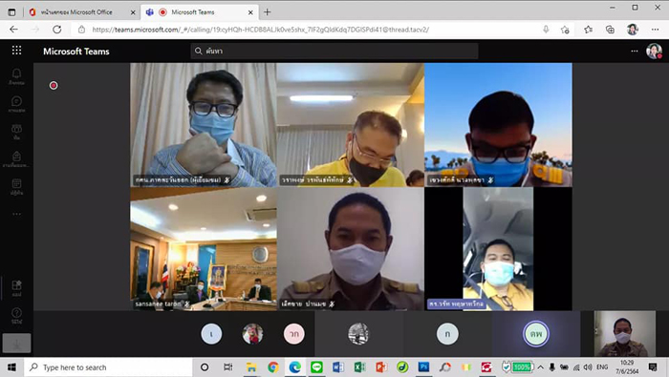Image resolution: width=669 pixels, height=377 pixels.
Task: Open the Apps icon in Teams sidebar
Action: click(16, 288)
